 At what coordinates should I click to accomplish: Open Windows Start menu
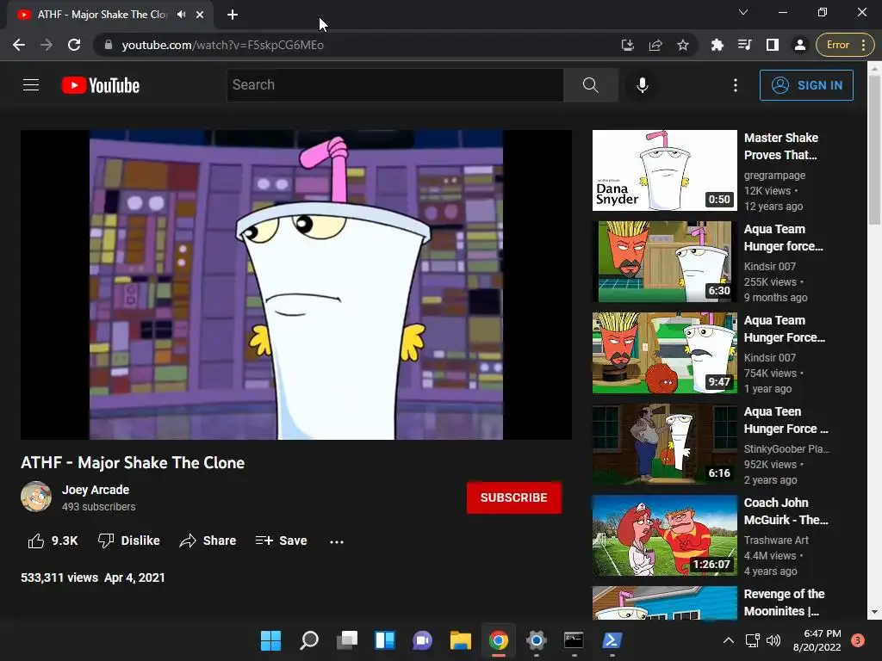click(270, 640)
